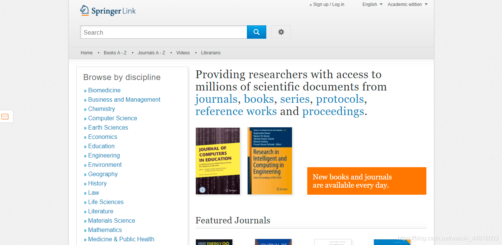Open the English language dropdown
The height and width of the screenshot is (245, 502).
coord(372,4)
